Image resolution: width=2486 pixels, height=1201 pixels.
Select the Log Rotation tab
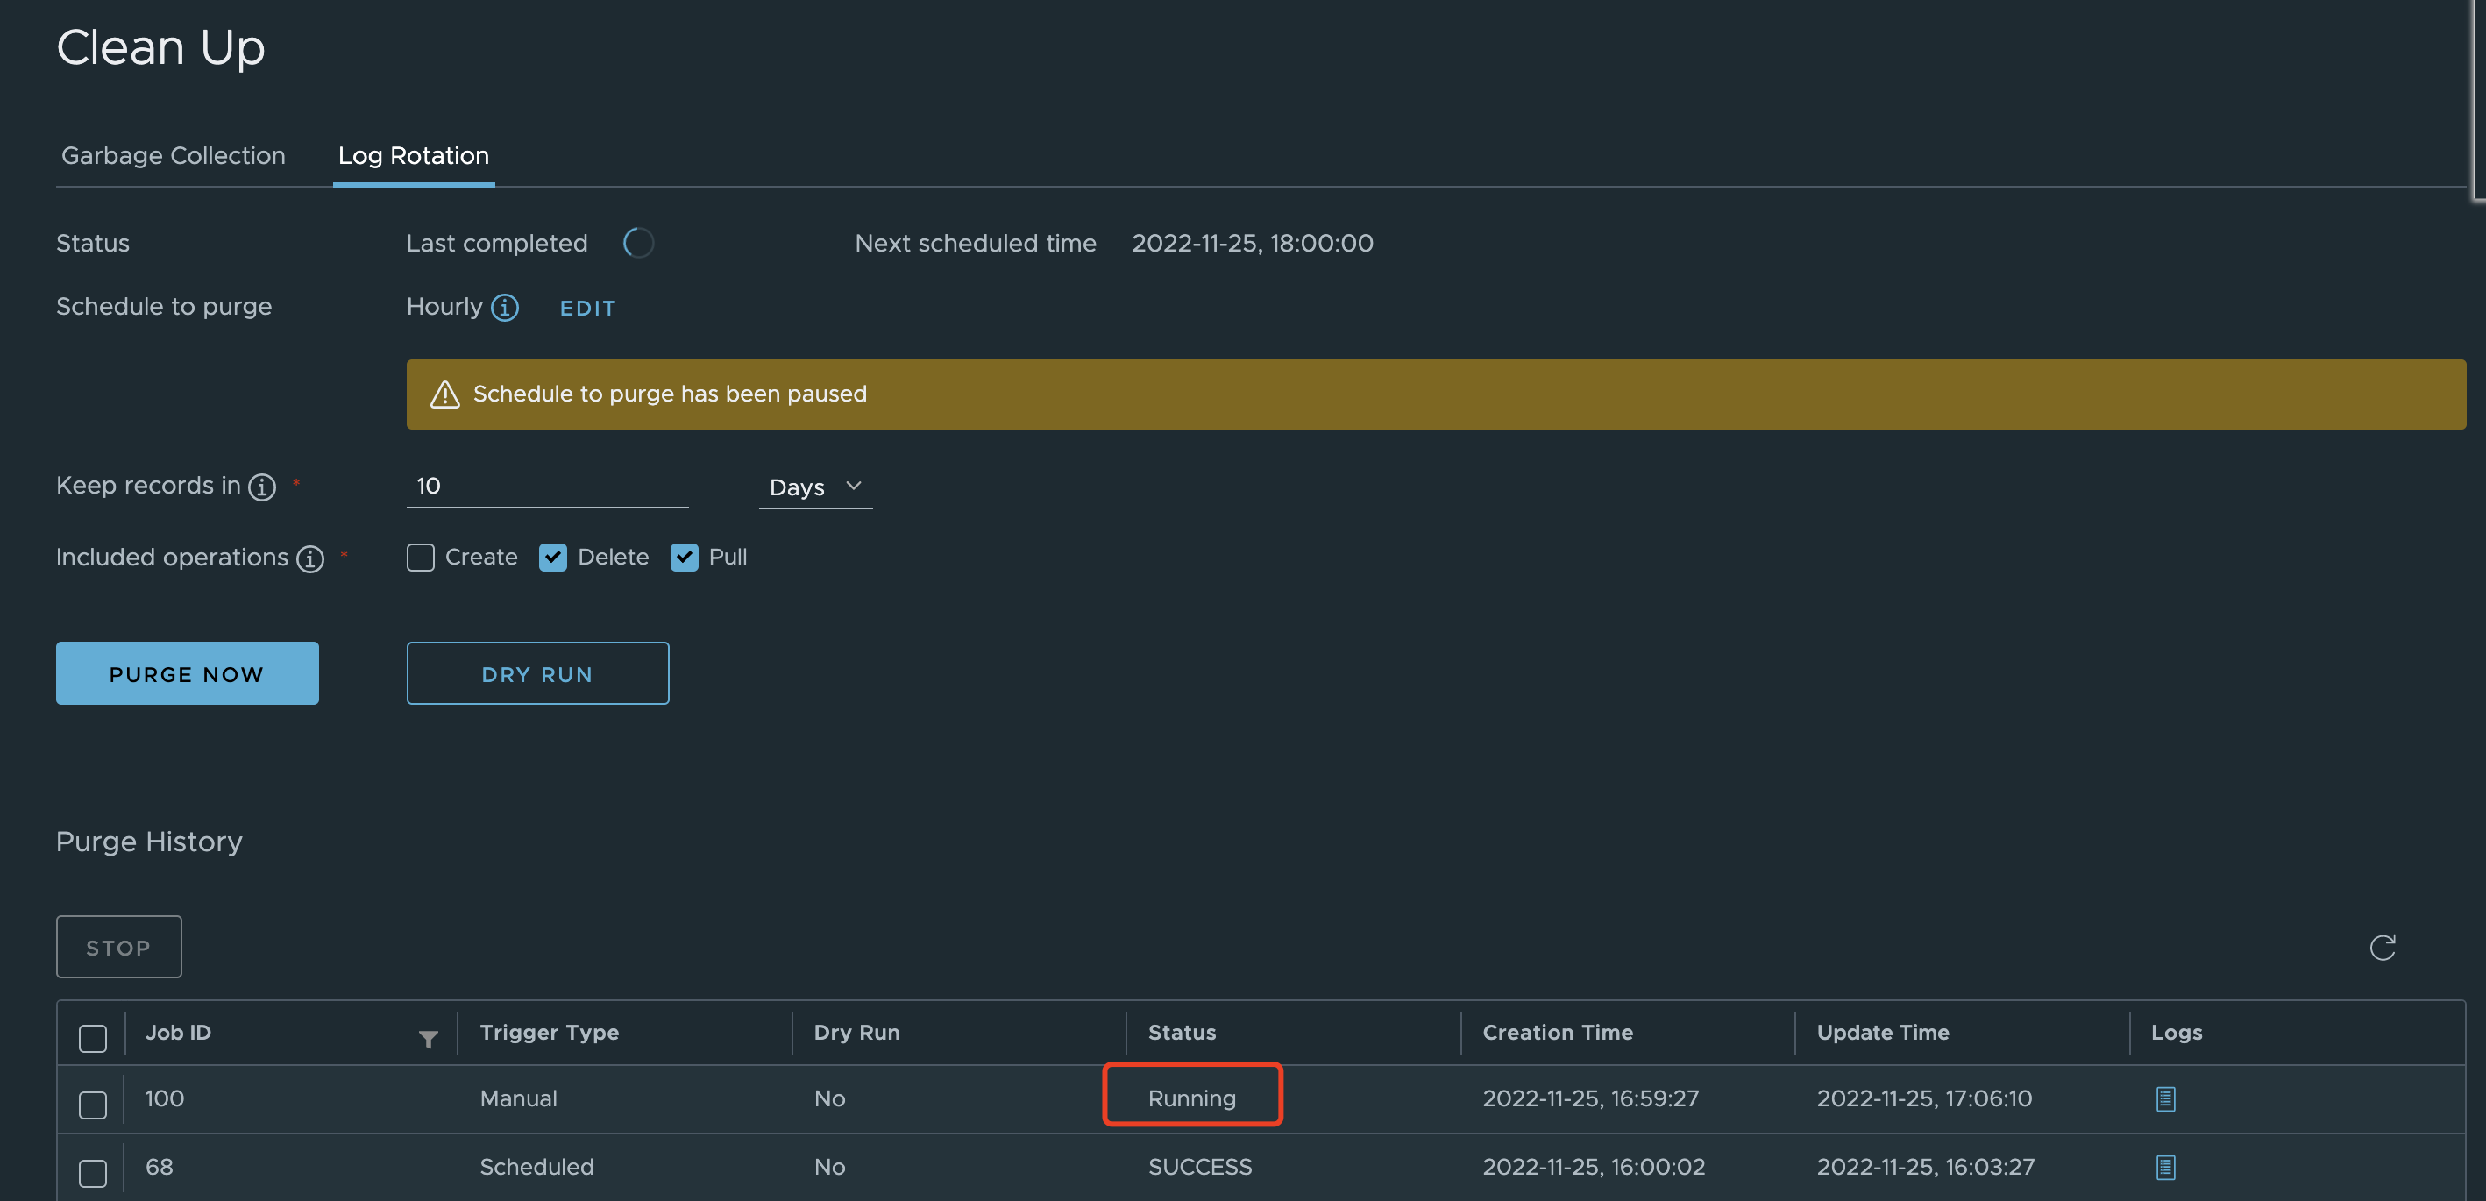(413, 155)
